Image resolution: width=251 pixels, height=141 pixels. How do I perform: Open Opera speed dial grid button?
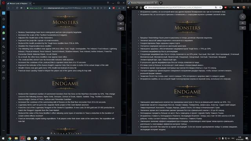tap(21, 8)
